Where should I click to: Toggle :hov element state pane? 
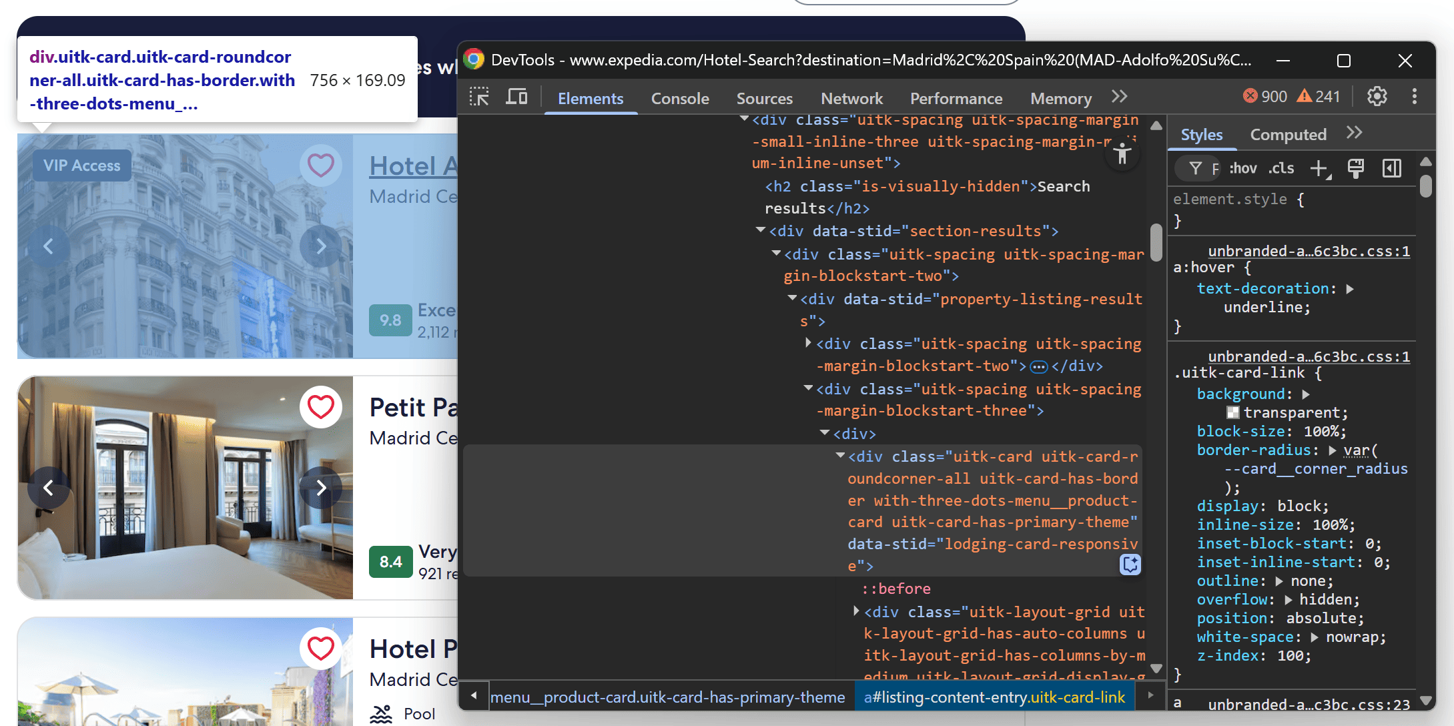1242,168
